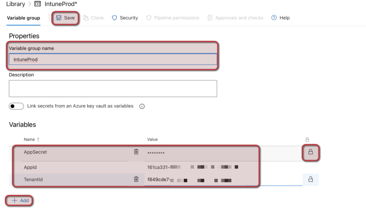Screen dimensions: 366x209
Task: Delete the TenantId variable using trash icon
Action: click(x=136, y=179)
